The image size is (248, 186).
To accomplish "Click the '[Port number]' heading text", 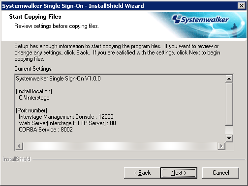I will click(x=31, y=110).
